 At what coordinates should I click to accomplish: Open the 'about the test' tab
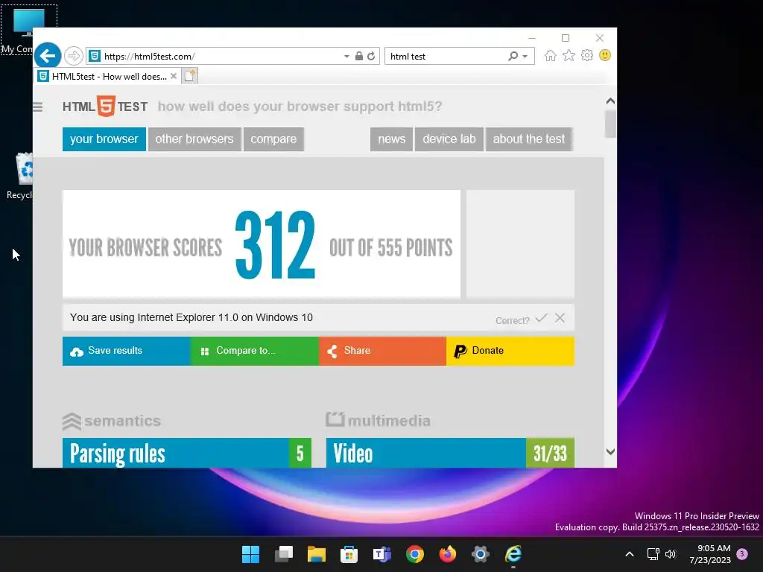(529, 139)
